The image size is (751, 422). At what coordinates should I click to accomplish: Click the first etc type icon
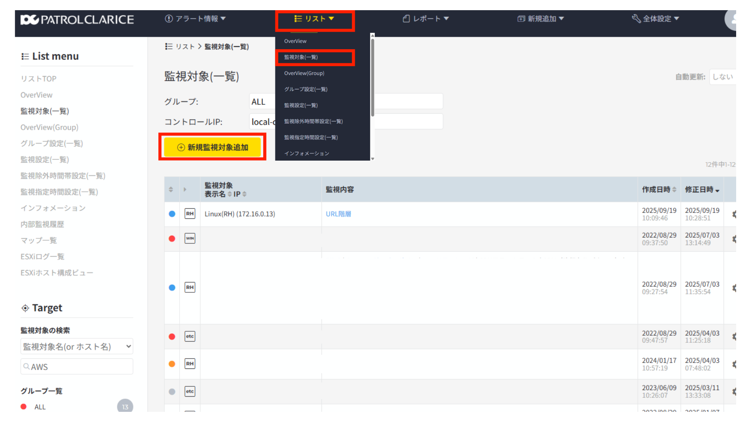pyautogui.click(x=190, y=336)
